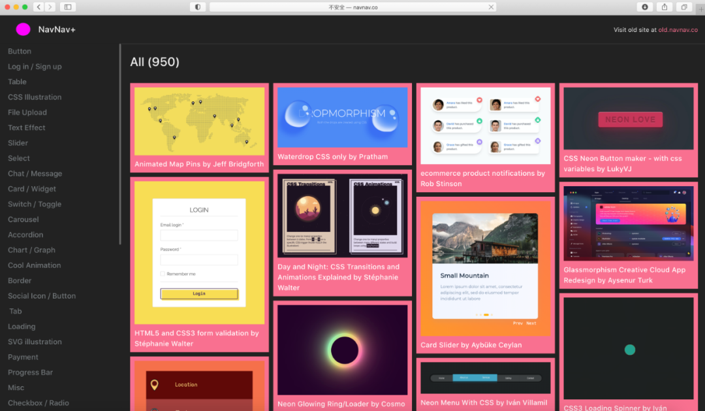
Task: Select the Slider category in sidebar
Action: (18, 143)
